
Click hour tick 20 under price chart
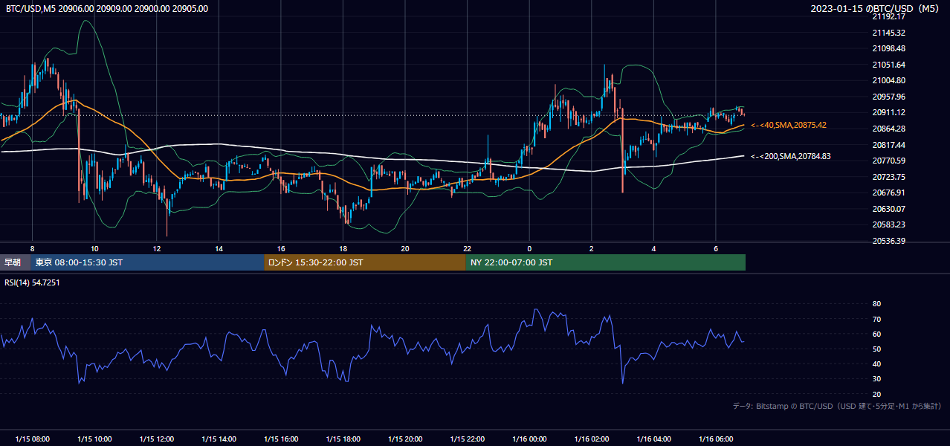tap(405, 248)
